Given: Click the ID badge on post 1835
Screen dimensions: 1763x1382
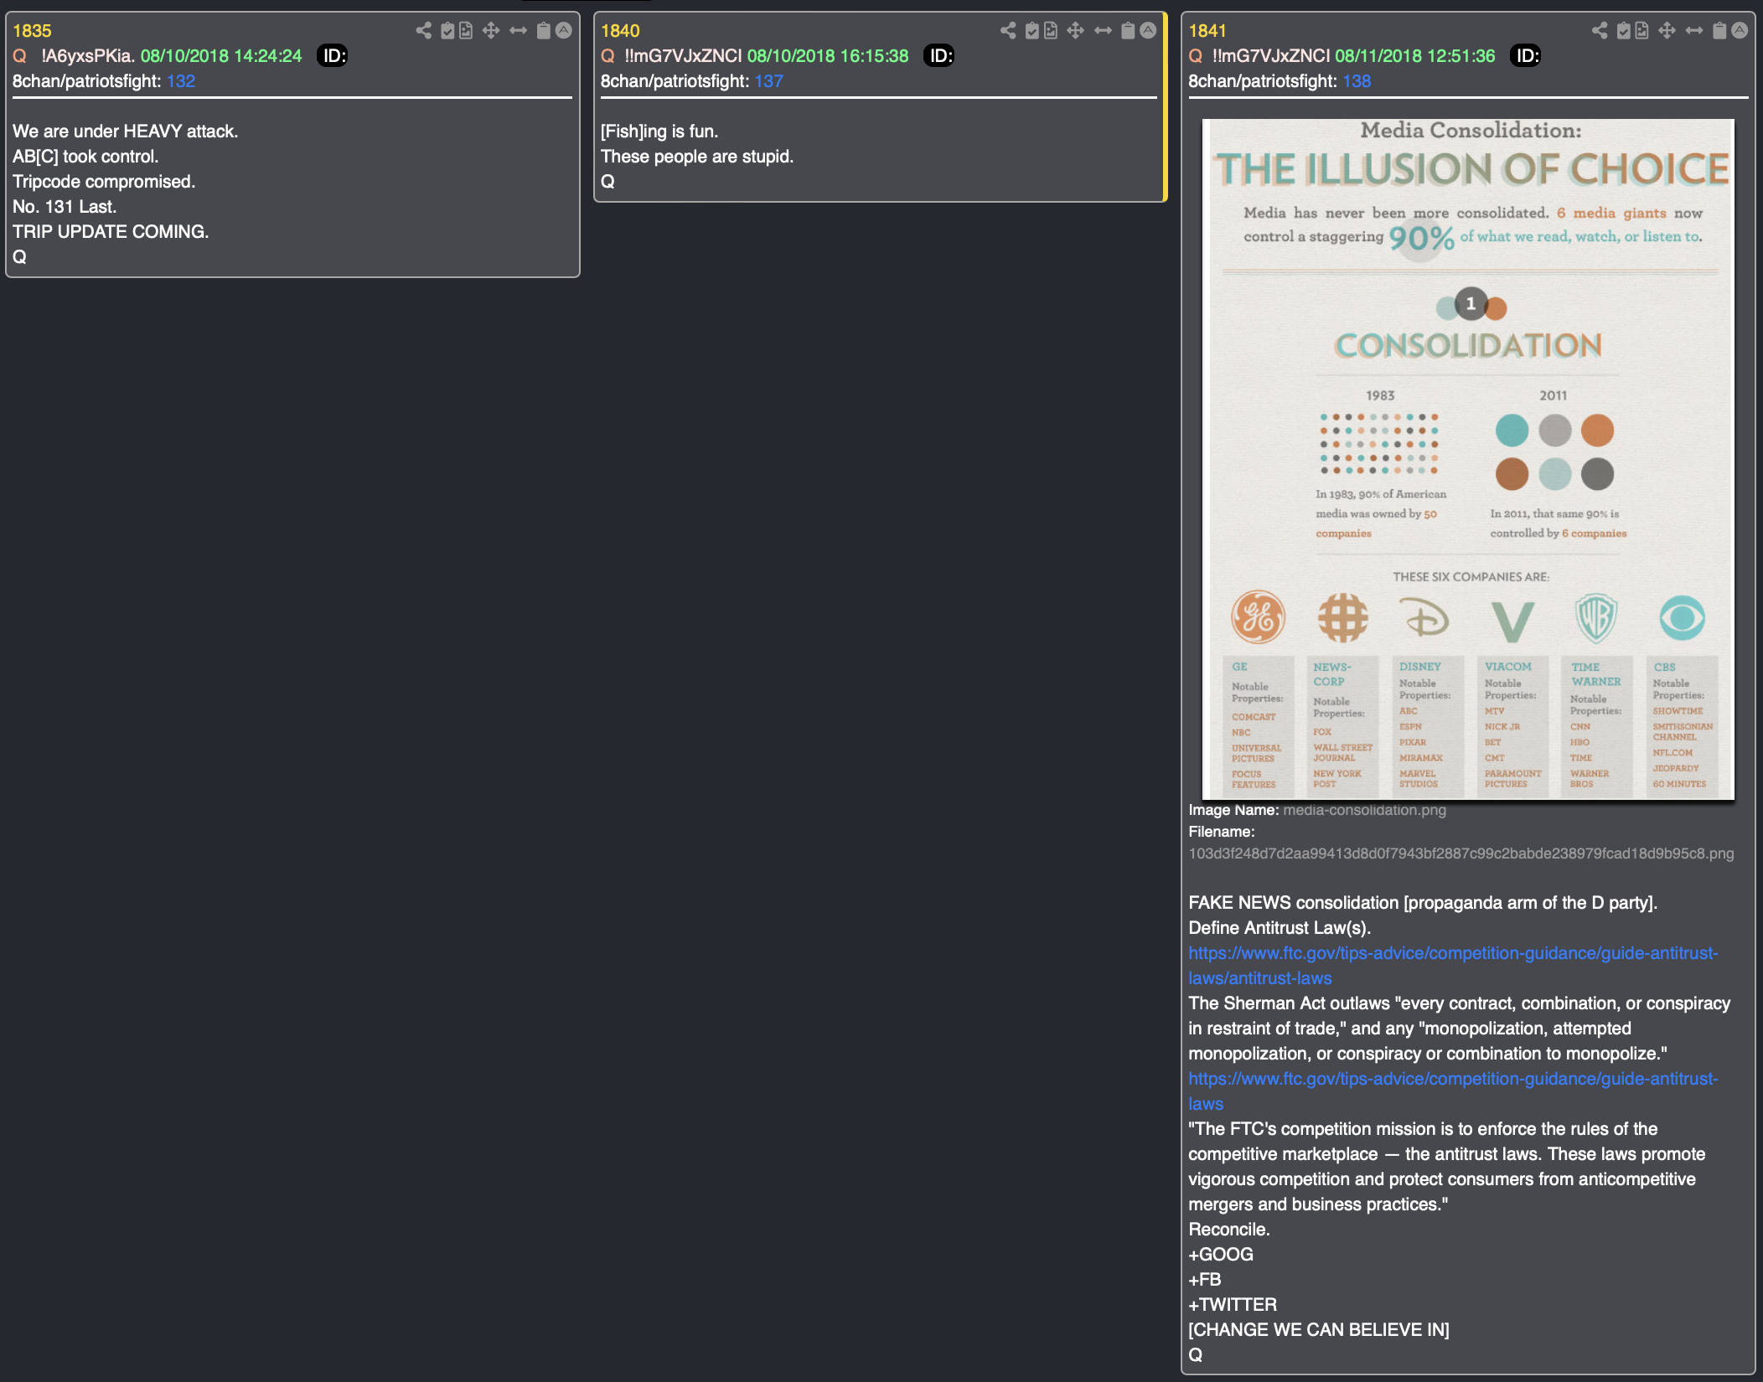Looking at the screenshot, I should (x=333, y=56).
